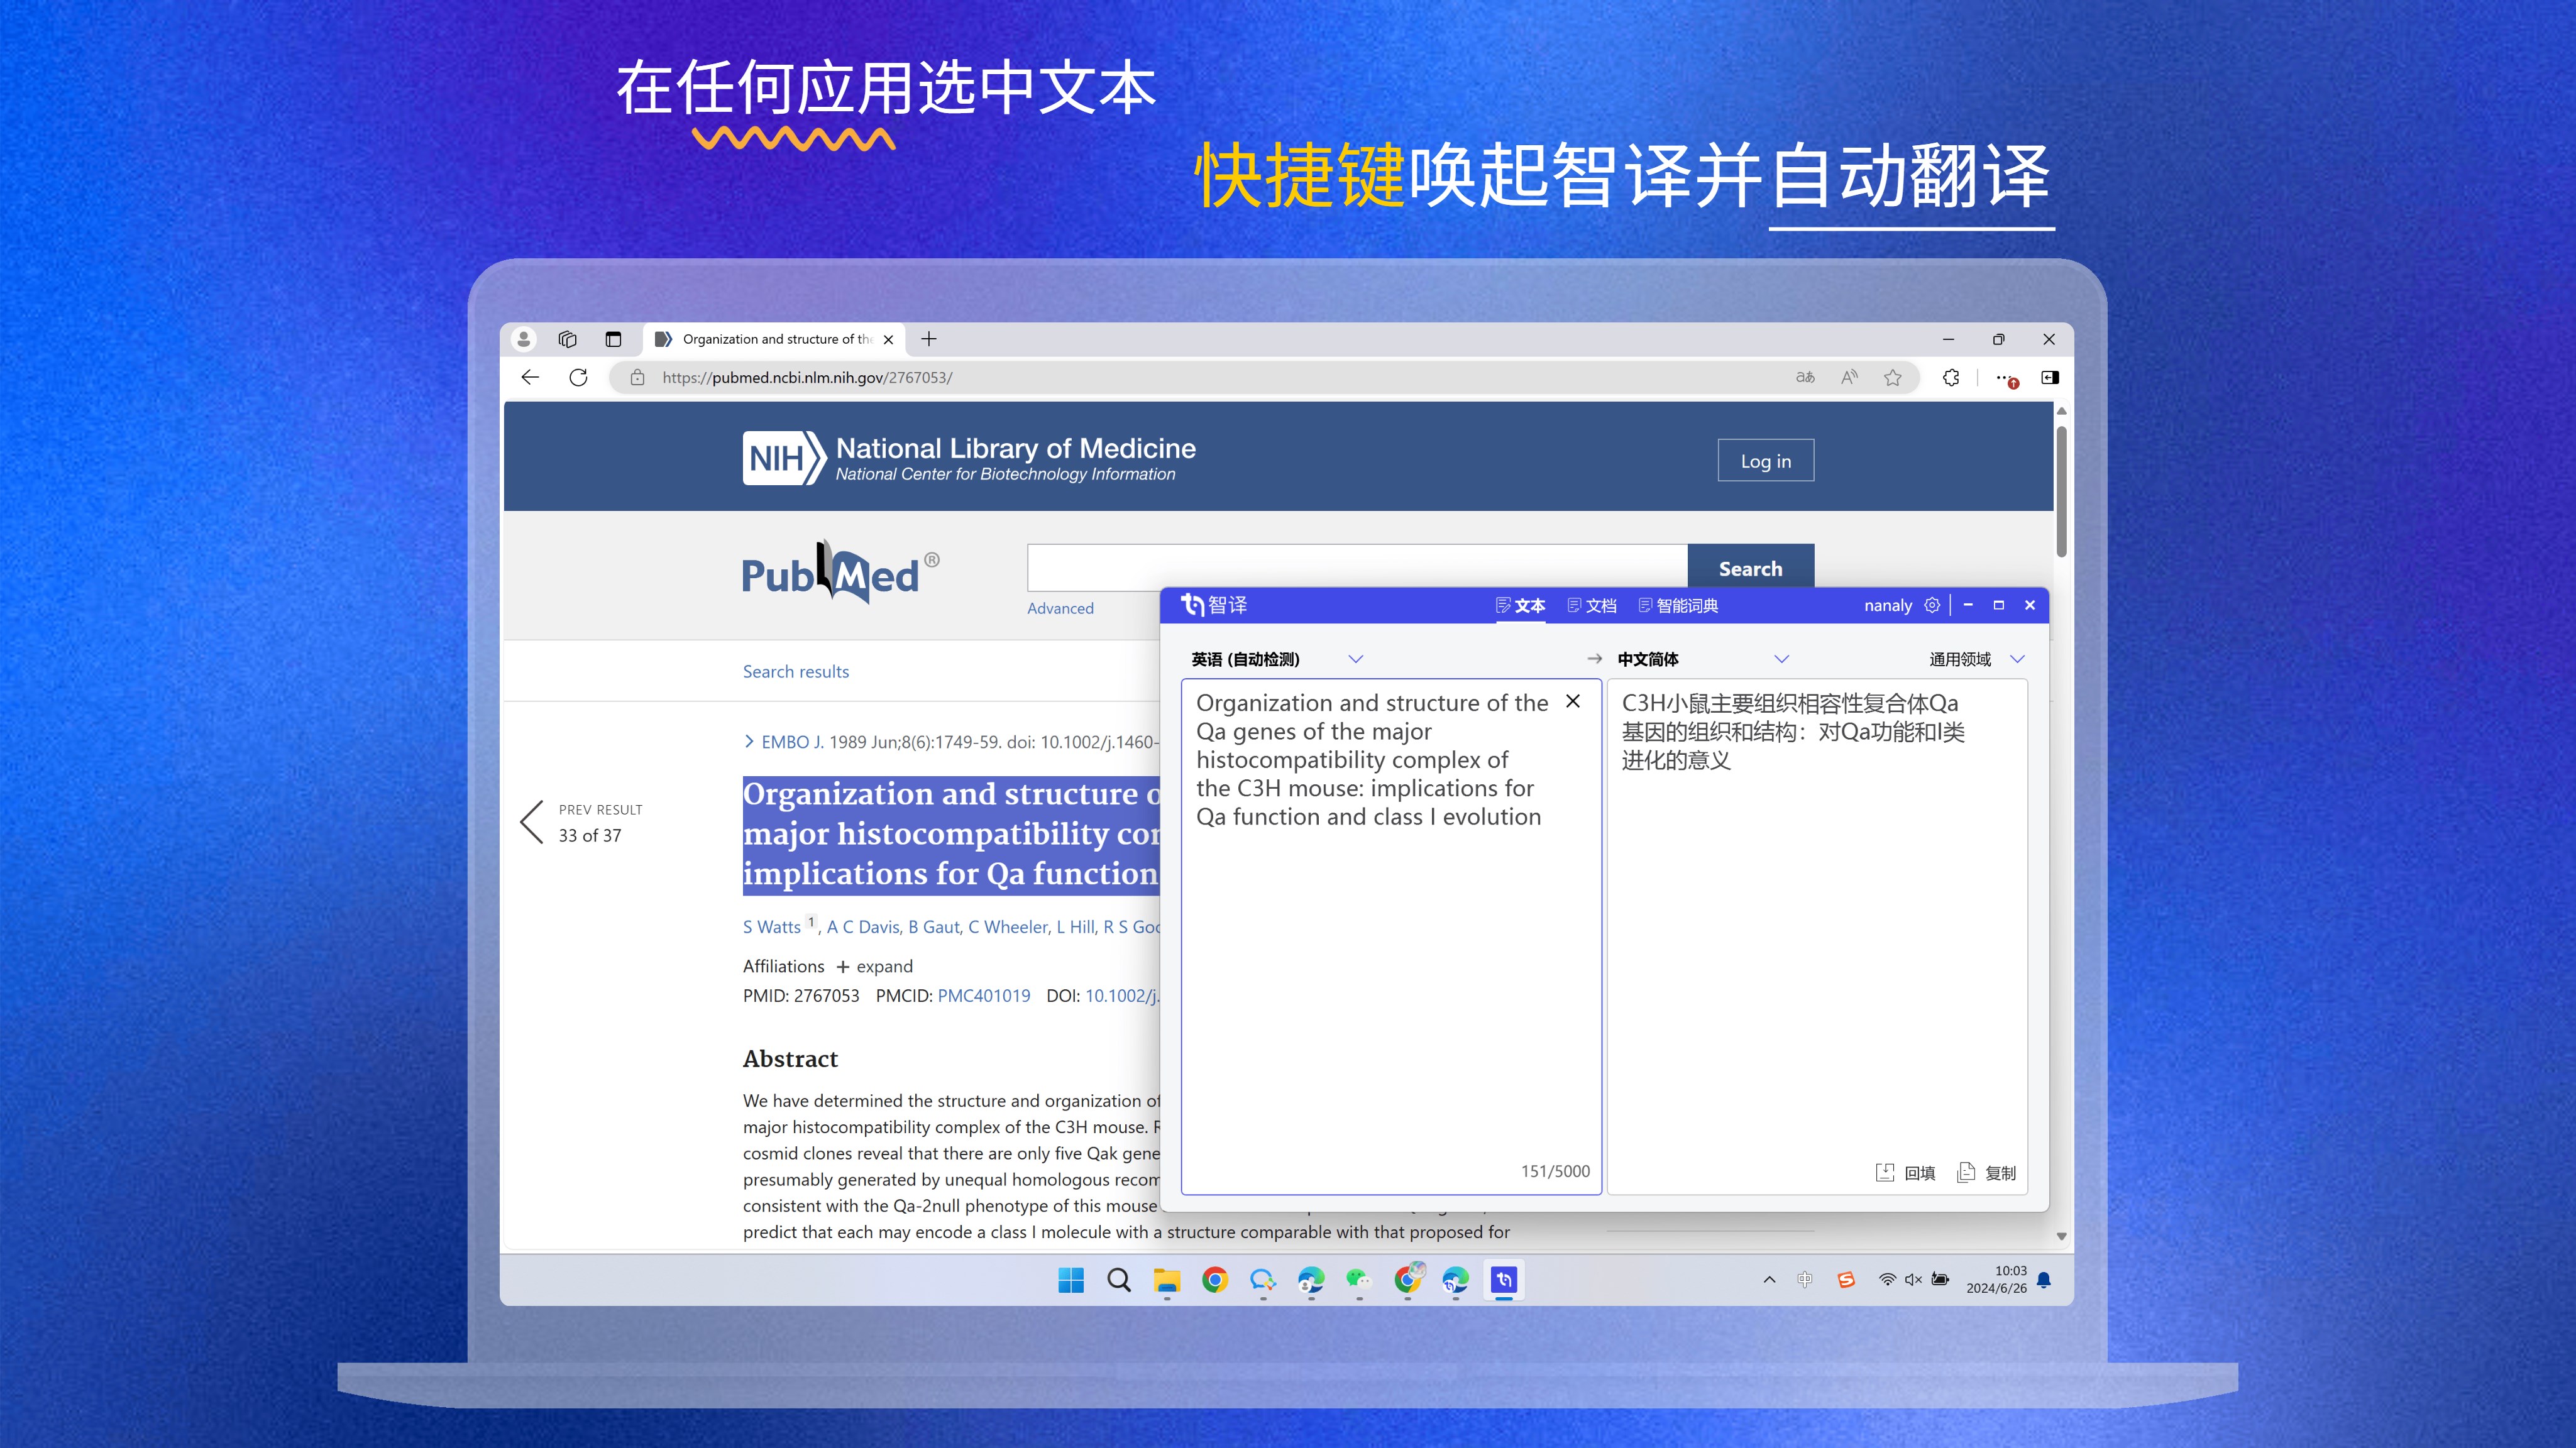Clear the source text with X icon

click(x=1573, y=702)
